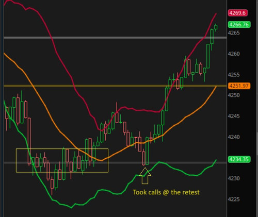Click the 4265 price axis value

(234, 33)
